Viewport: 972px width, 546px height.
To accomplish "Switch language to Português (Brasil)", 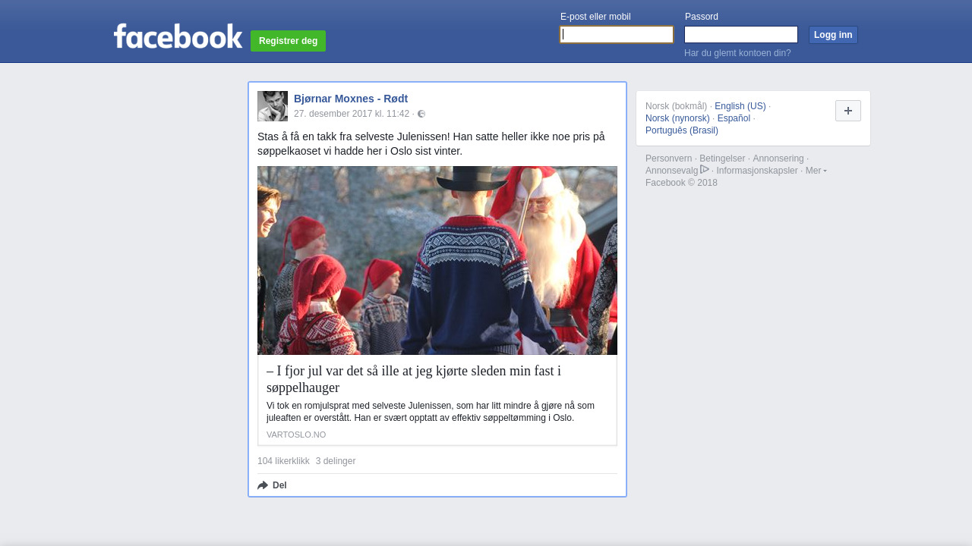I will coord(682,130).
